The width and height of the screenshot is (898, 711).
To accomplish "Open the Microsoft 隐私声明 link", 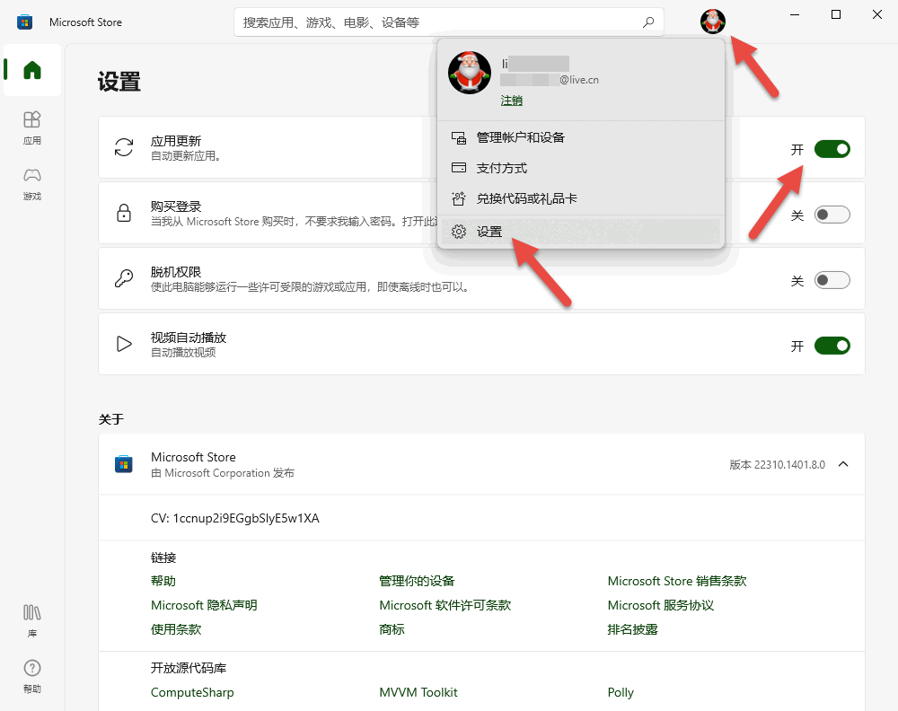I will point(204,605).
